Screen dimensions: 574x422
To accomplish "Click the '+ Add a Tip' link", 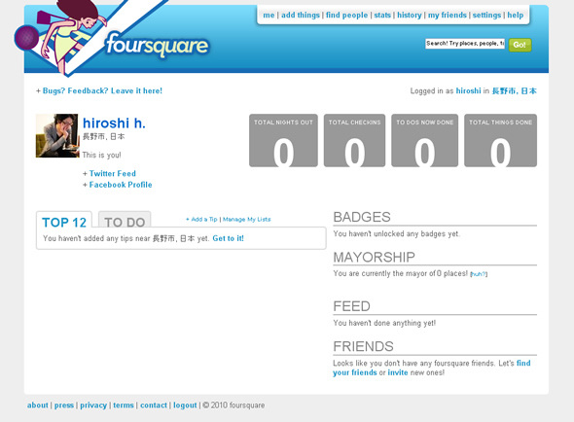I will coord(201,219).
